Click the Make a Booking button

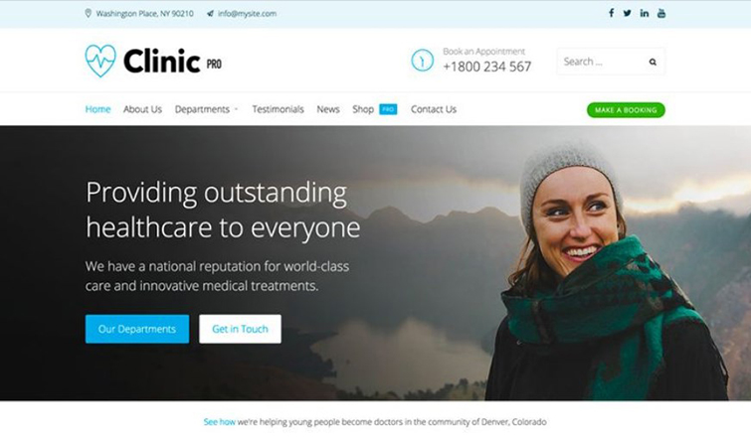click(x=626, y=110)
